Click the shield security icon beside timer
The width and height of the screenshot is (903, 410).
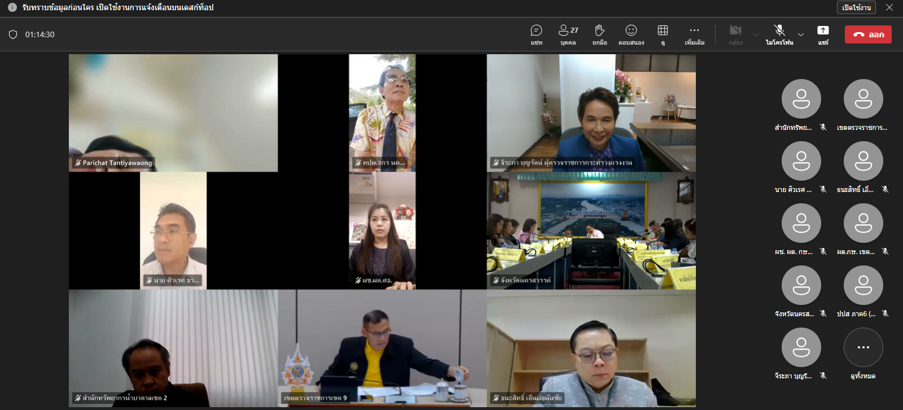pos(13,34)
